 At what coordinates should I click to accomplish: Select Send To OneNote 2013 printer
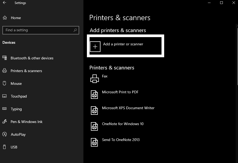[121, 140]
